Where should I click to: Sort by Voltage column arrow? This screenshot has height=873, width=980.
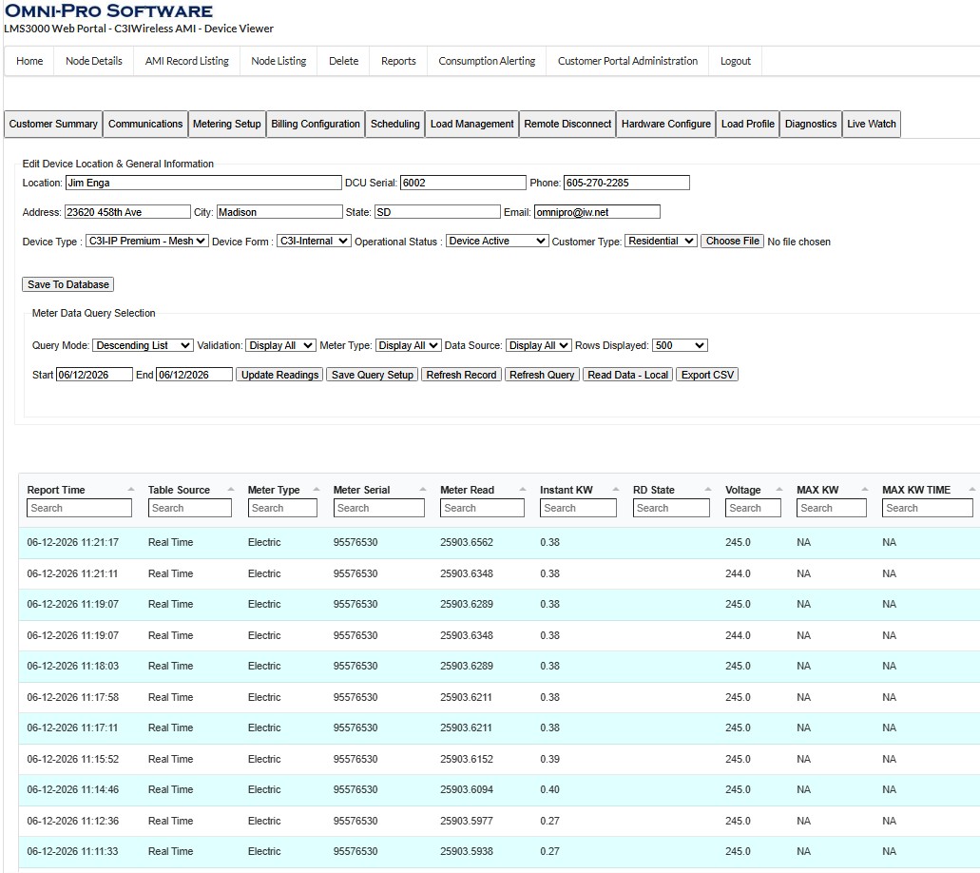779,490
